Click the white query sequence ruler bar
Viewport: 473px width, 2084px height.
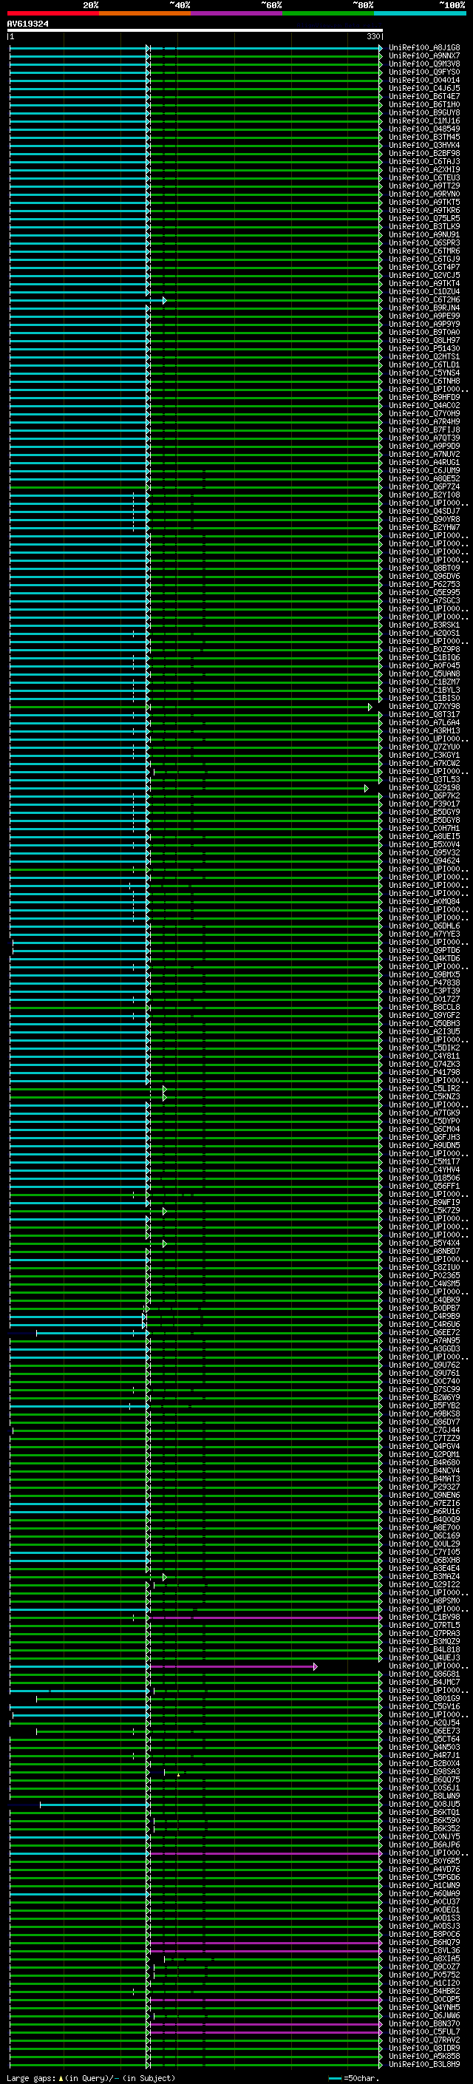click(195, 31)
